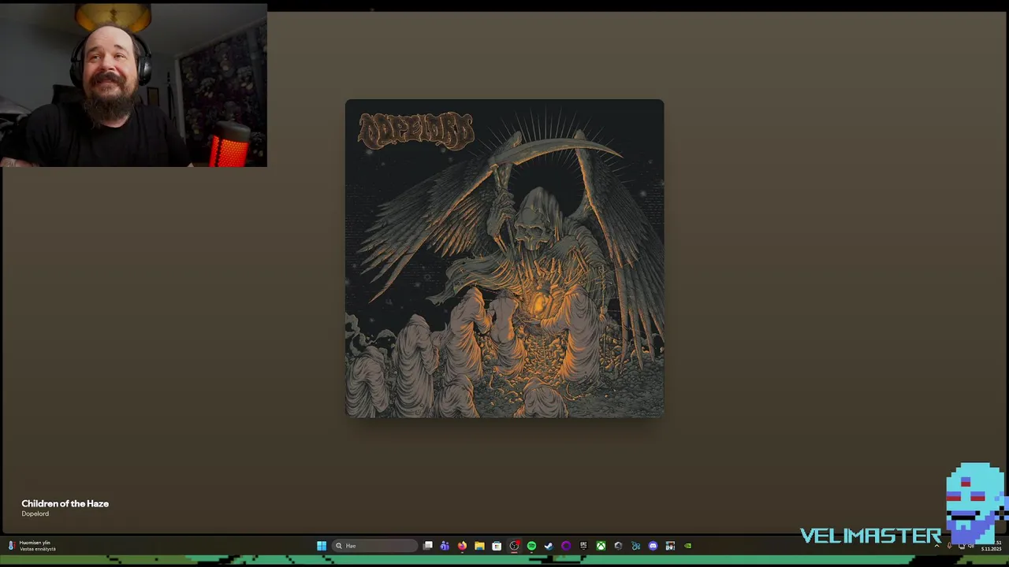
Task: Open the NVIDIA app from the taskbar
Action: 687,546
